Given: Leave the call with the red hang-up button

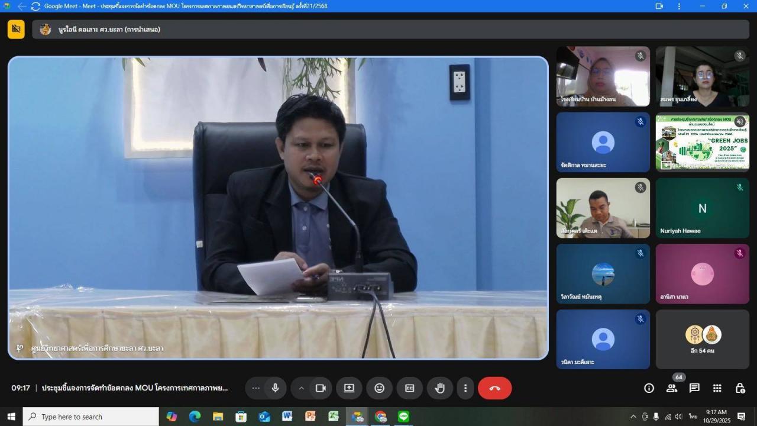Looking at the screenshot, I should click(x=495, y=388).
